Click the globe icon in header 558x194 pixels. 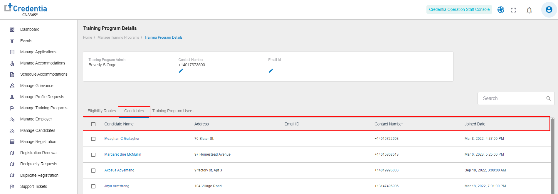click(501, 10)
